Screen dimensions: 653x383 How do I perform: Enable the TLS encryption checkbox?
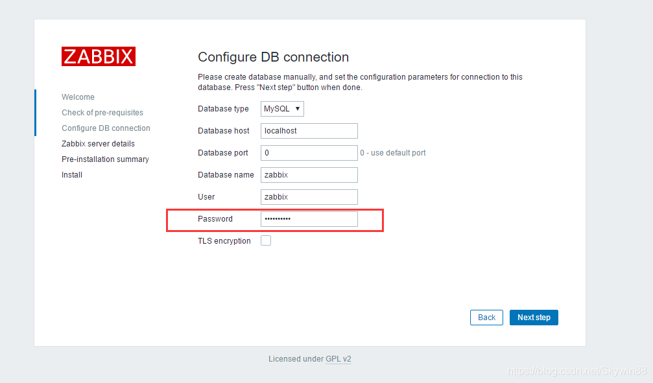pos(266,240)
